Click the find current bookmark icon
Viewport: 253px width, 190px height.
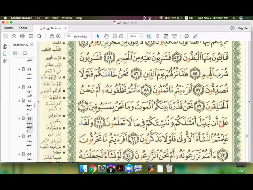[x=25, y=53]
